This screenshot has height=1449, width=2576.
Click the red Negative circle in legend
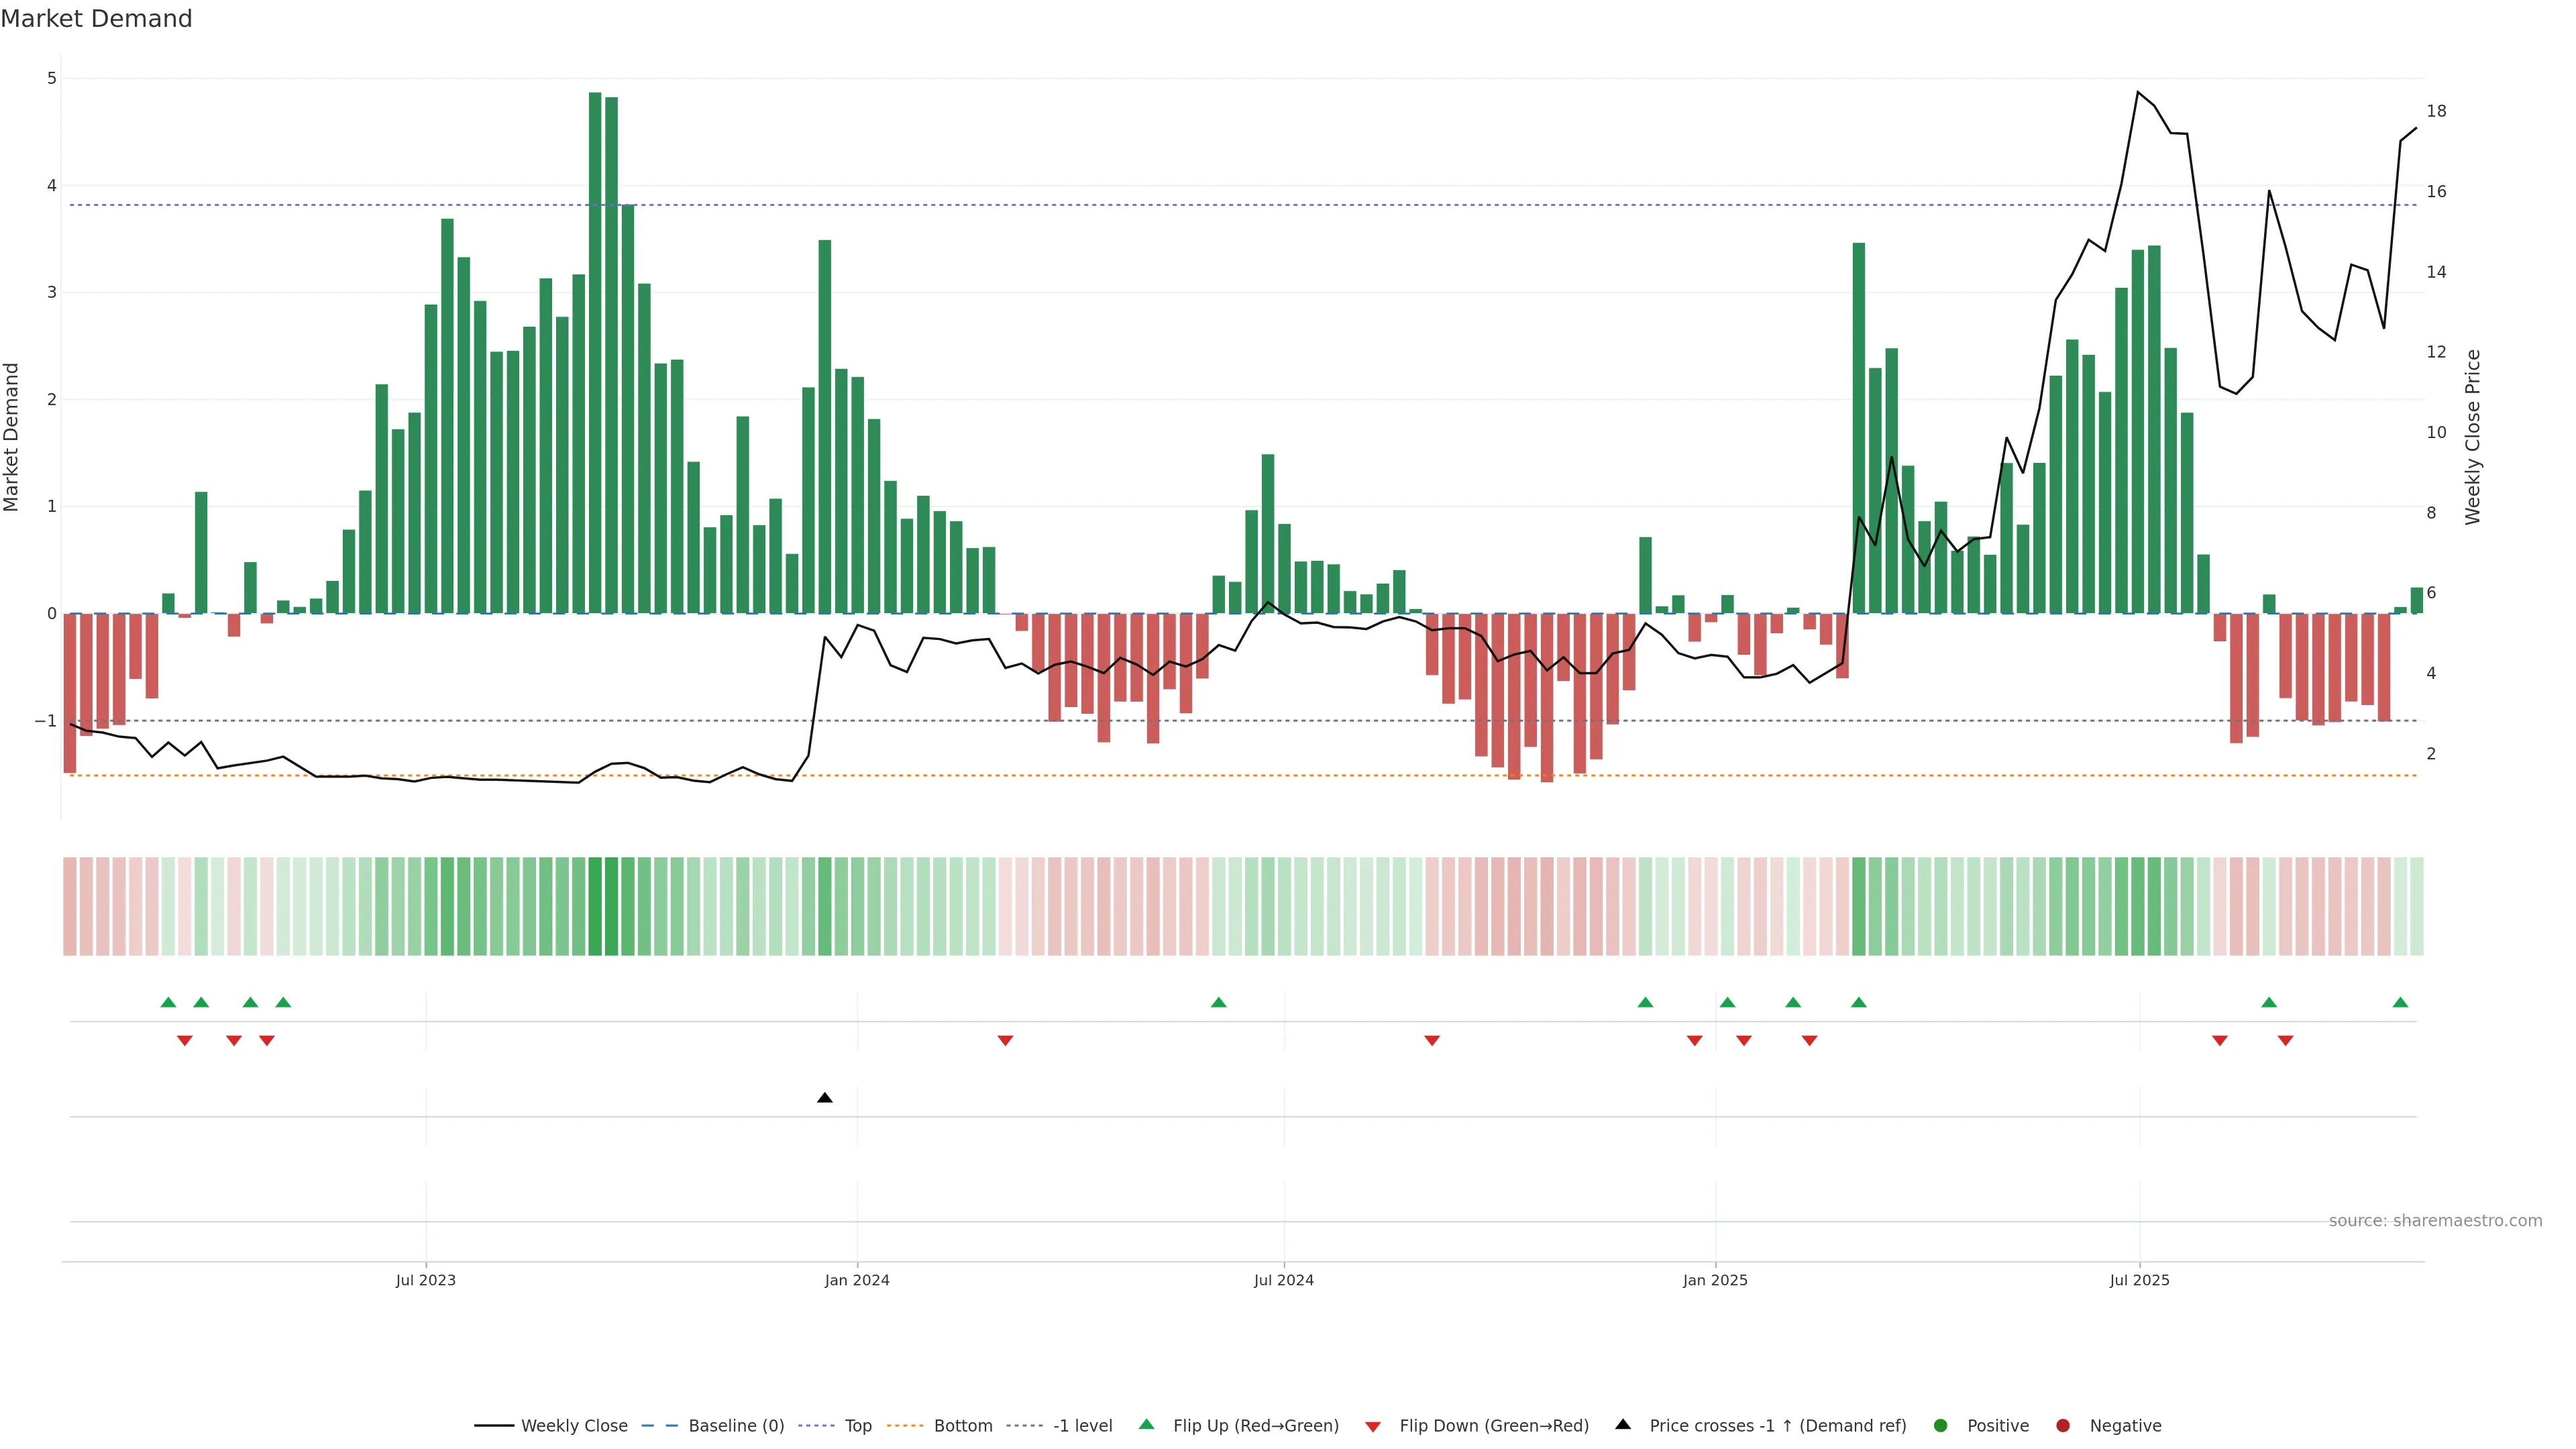pyautogui.click(x=2063, y=1425)
